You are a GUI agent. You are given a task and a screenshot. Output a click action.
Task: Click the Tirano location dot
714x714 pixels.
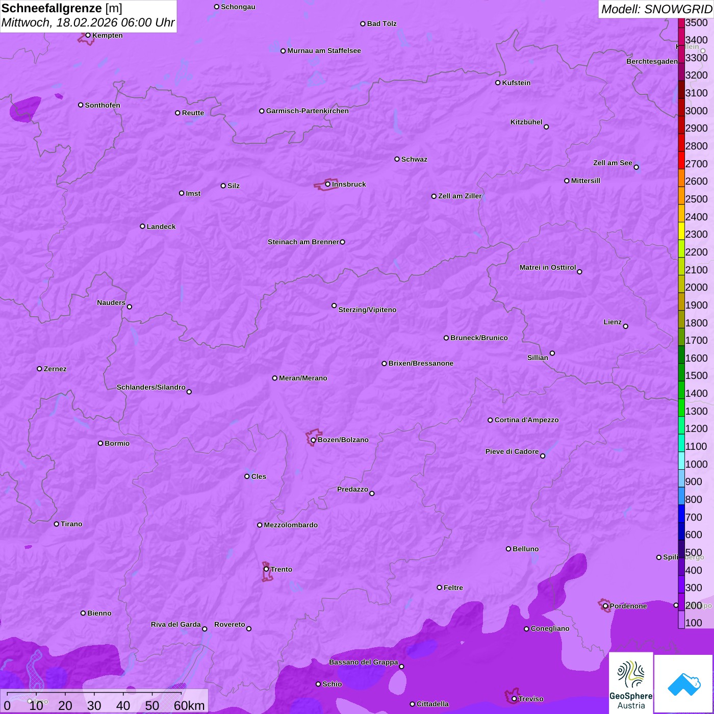pyautogui.click(x=57, y=524)
